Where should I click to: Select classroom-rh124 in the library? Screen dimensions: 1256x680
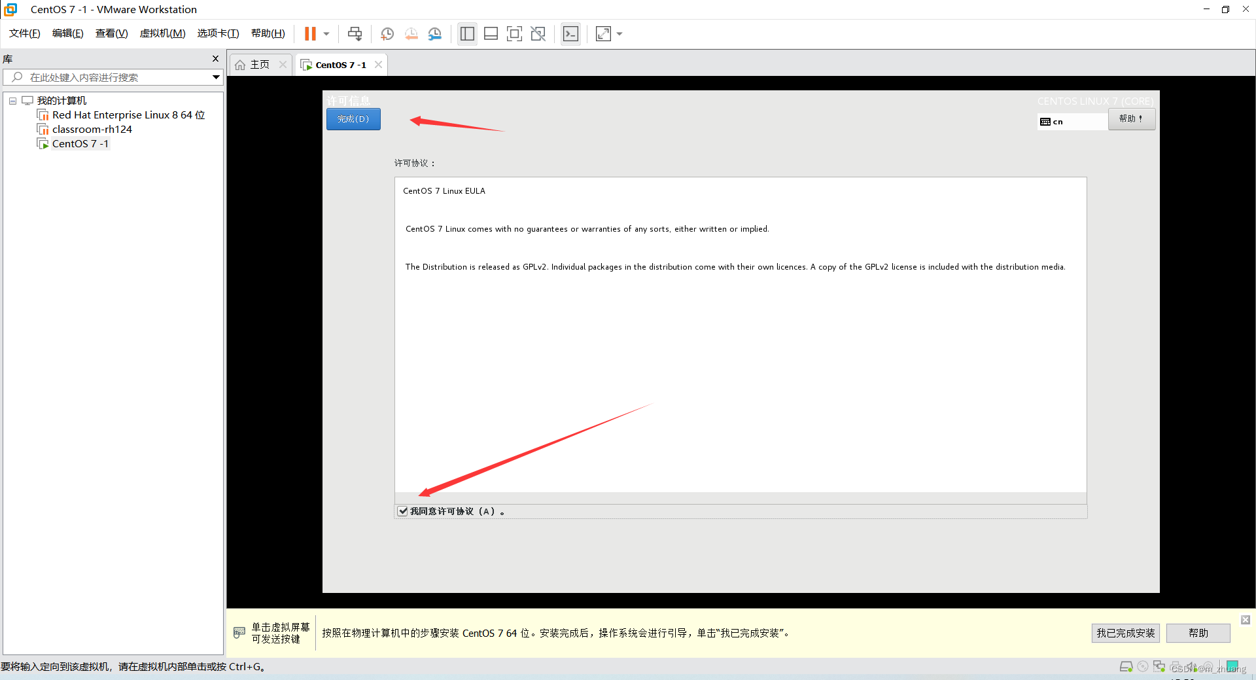(92, 129)
